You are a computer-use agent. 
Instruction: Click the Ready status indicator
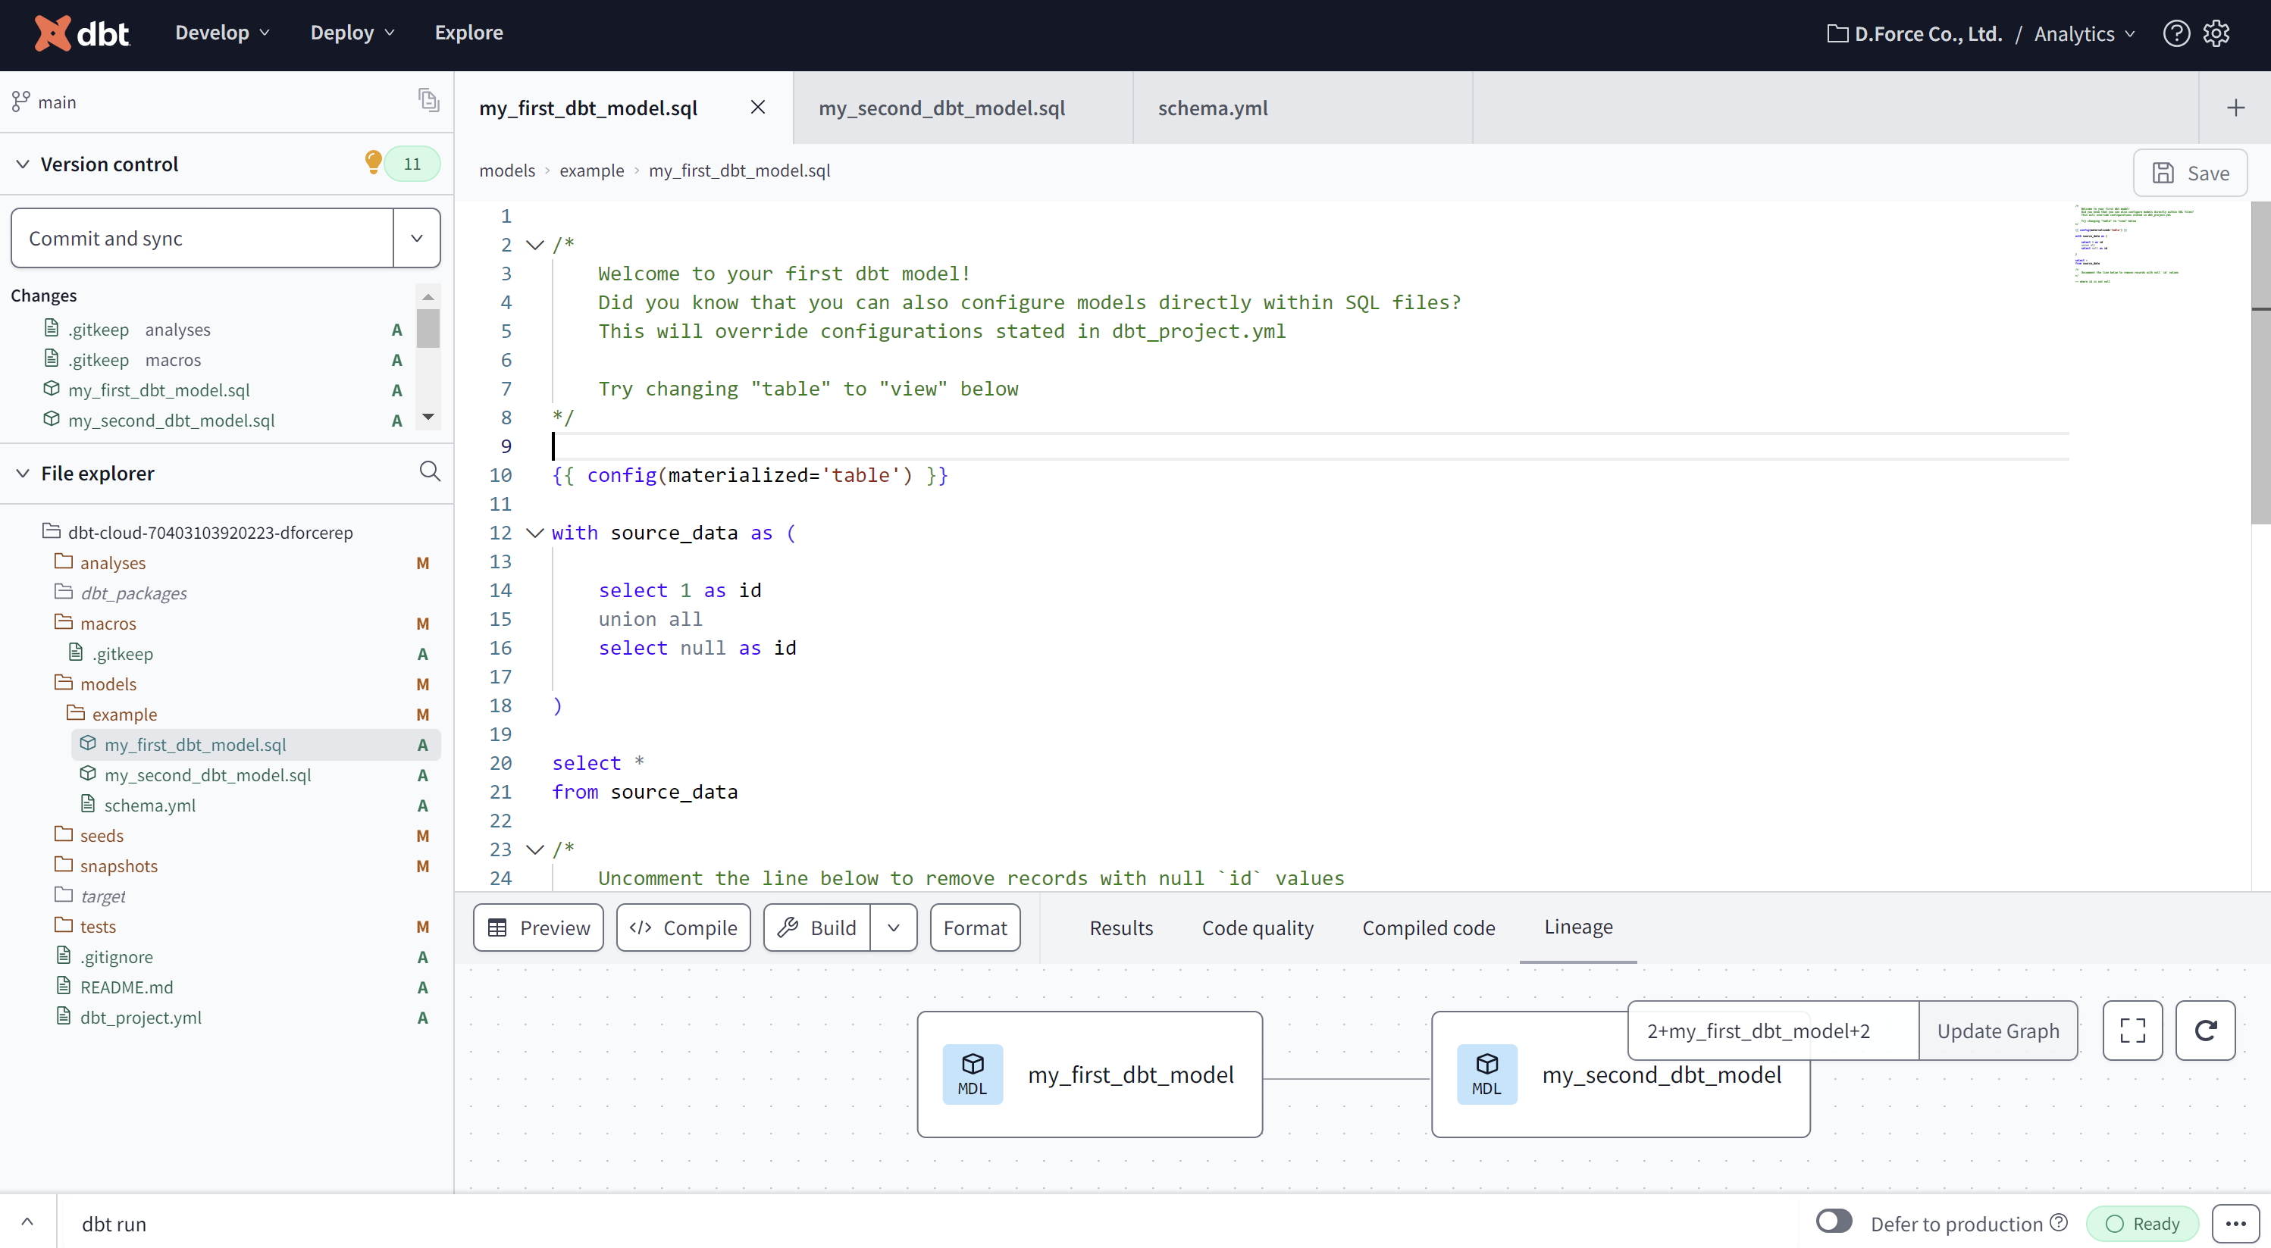click(x=2145, y=1223)
